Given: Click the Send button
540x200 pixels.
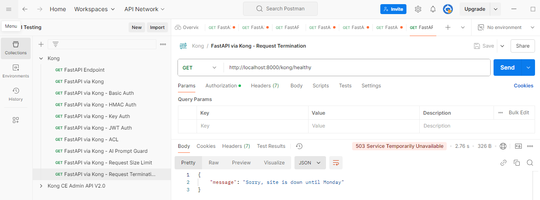Looking at the screenshot, I should 507,67.
